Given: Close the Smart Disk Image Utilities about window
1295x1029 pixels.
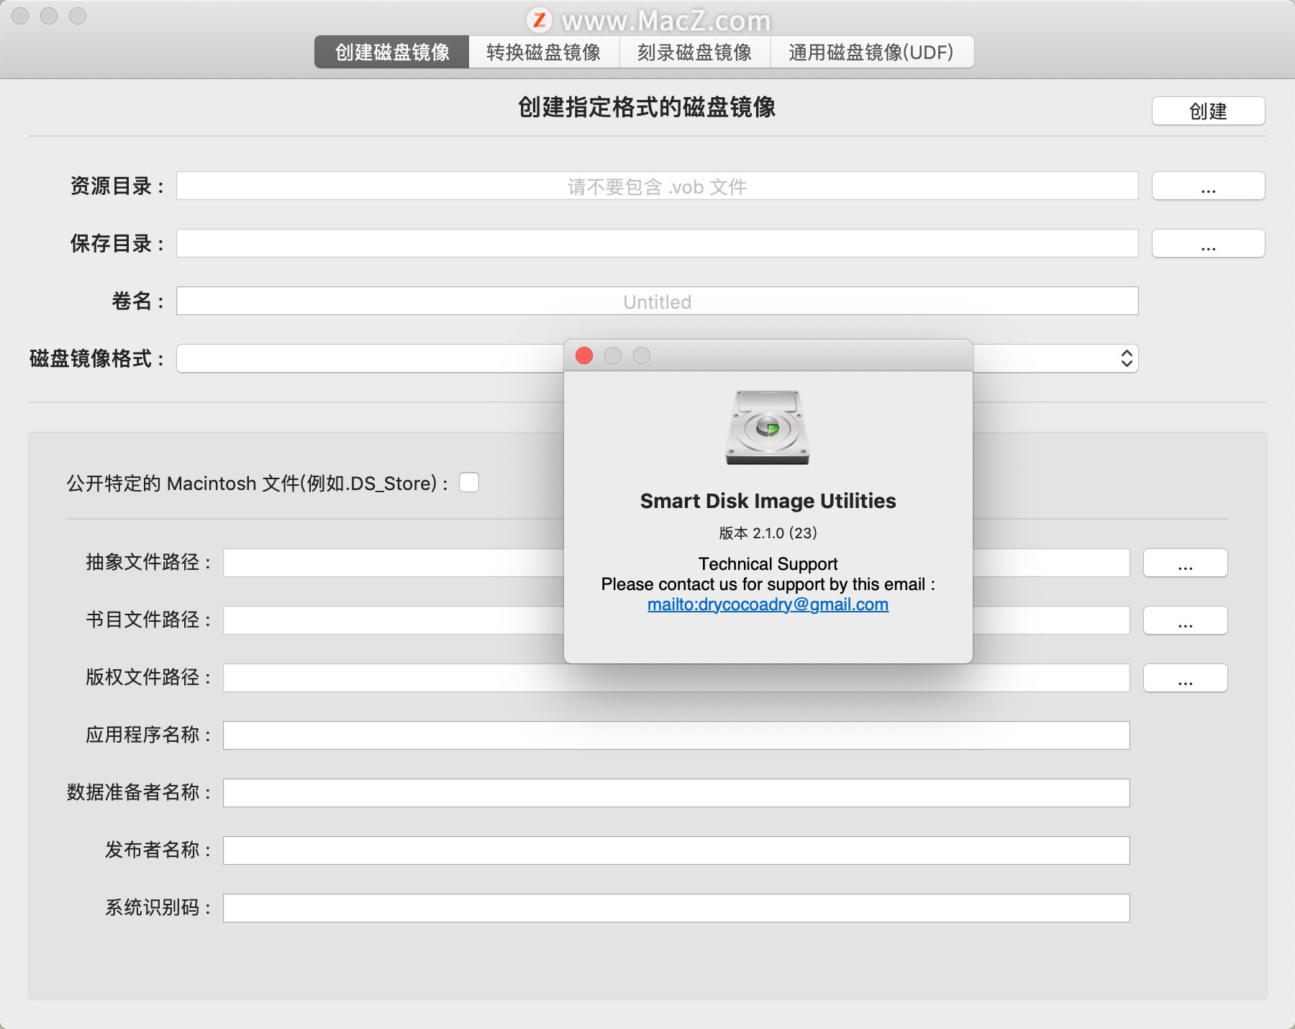Looking at the screenshot, I should pos(584,355).
